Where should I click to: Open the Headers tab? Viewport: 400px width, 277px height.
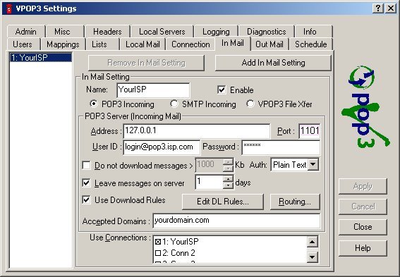(x=107, y=32)
